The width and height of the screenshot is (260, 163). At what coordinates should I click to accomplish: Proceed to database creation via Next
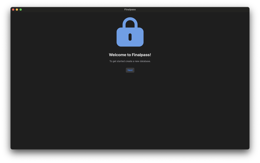[x=130, y=70]
